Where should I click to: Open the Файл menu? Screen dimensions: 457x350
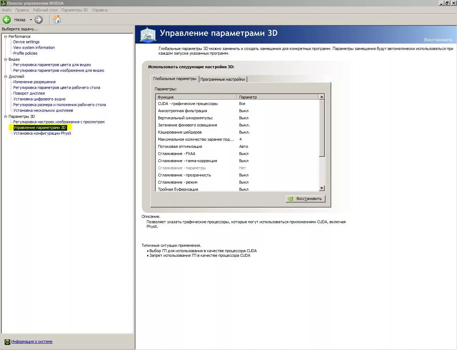[x=6, y=10]
